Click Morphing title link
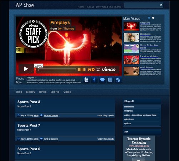179x161 pixels. coord(145,34)
